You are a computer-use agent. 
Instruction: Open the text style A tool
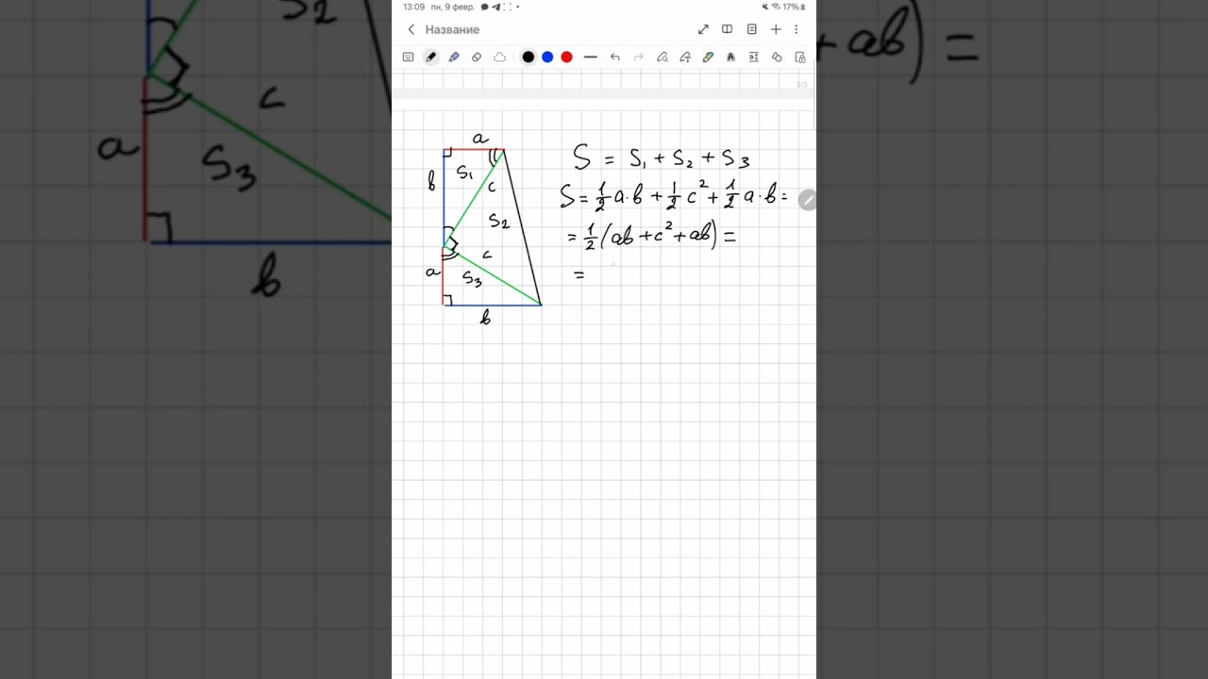point(730,58)
